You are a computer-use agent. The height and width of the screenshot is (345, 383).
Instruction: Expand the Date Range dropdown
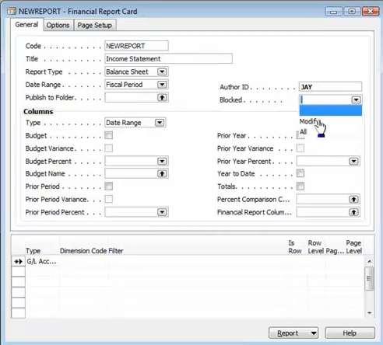tap(162, 85)
